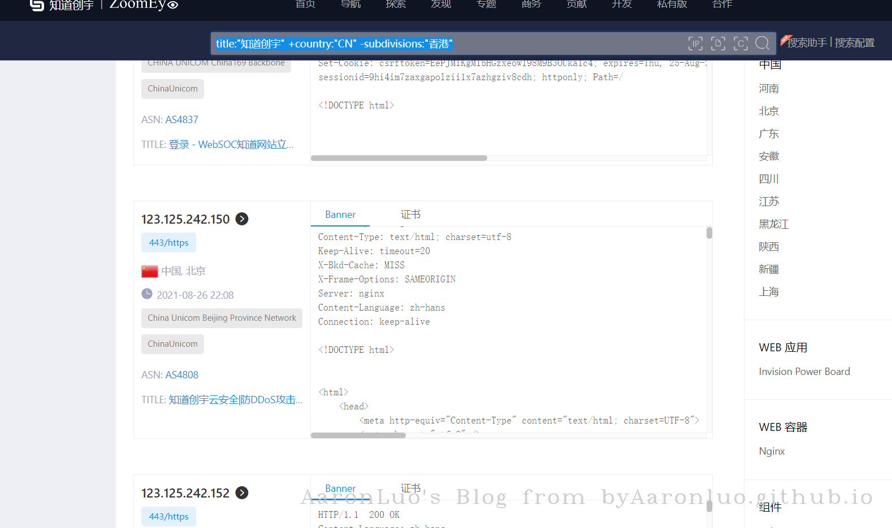Select Banner tab for 123.125.242.150
The width and height of the screenshot is (892, 528).
[340, 215]
